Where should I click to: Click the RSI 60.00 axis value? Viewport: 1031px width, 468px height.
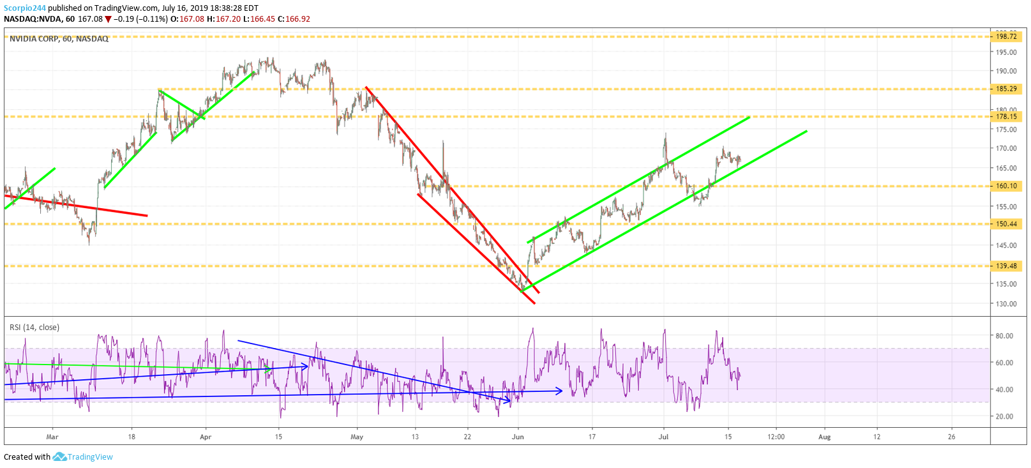[1004, 363]
